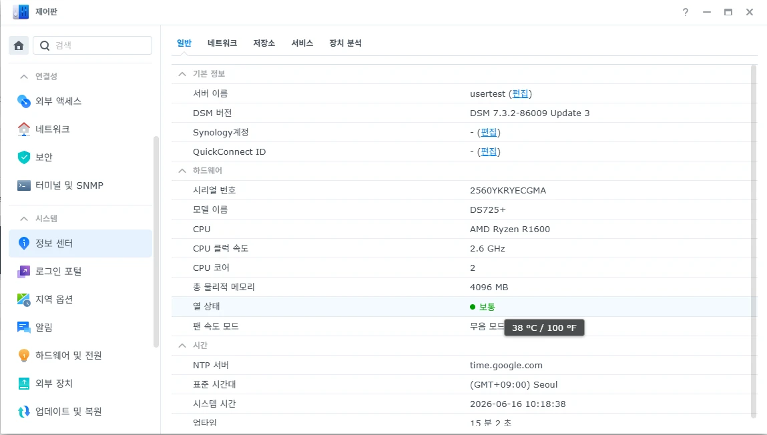Viewport: 767px width, 435px height.
Task: Open External Access (외부 액세스) icon
Action: tap(23, 101)
